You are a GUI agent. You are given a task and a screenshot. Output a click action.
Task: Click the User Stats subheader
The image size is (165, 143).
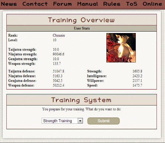pyautogui.click(x=82, y=28)
